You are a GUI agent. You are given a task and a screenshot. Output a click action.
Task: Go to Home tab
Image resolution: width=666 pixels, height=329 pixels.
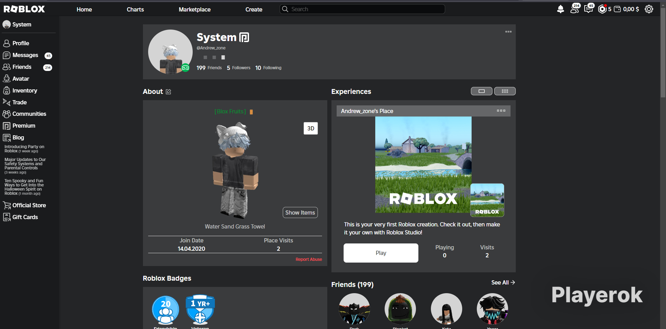click(x=84, y=9)
